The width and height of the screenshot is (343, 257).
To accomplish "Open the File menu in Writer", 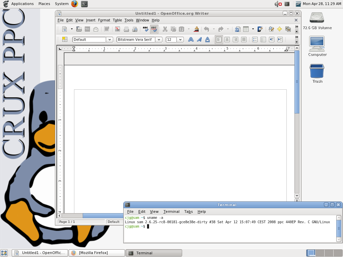I will click(x=61, y=20).
